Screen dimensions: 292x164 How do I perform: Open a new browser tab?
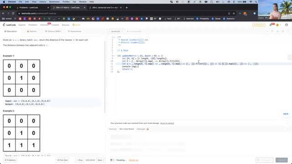click(127, 8)
